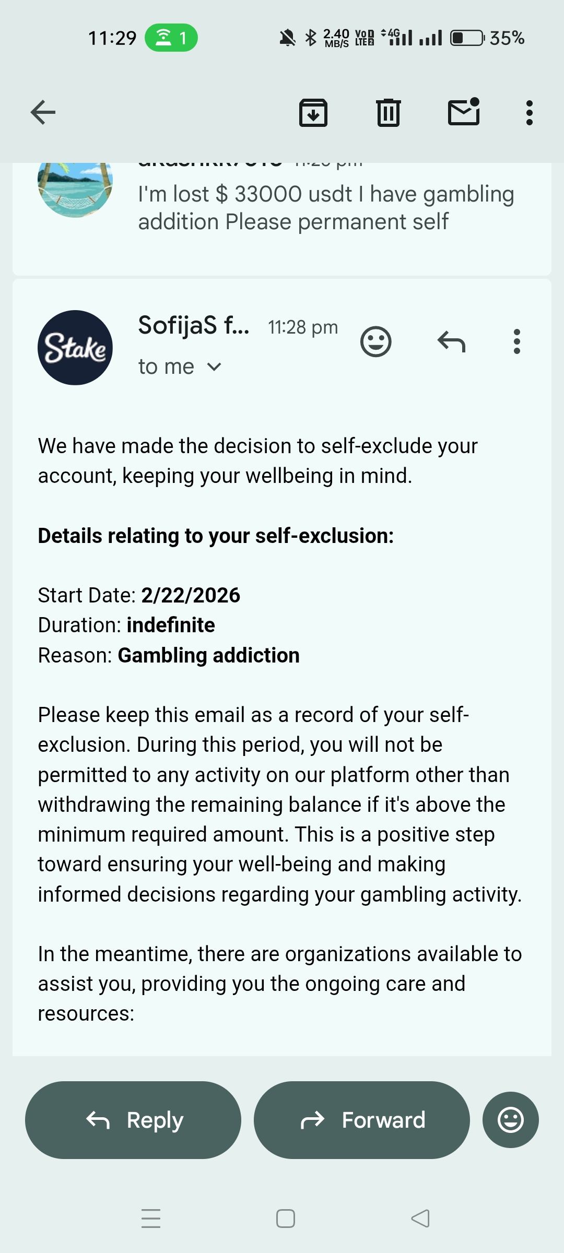Viewport: 564px width, 1253px height.
Task: Add emoji reaction to SofijaS message
Action: click(375, 342)
